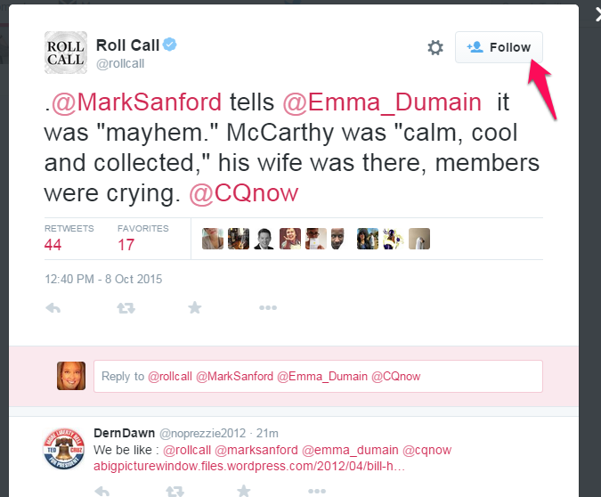This screenshot has height=497, width=601.
Task: Click the first retweeter avatar thumbnail
Action: 213,239
